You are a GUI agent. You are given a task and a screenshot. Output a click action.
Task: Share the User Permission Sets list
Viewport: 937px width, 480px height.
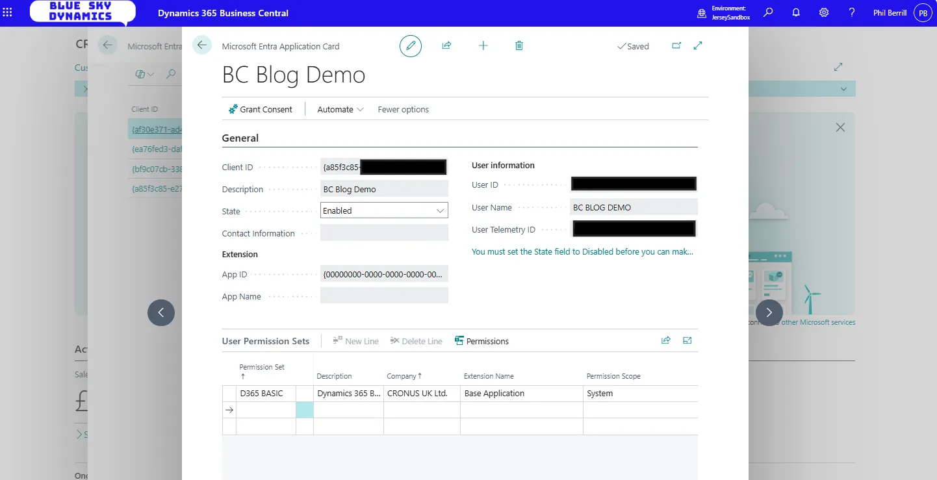click(666, 340)
